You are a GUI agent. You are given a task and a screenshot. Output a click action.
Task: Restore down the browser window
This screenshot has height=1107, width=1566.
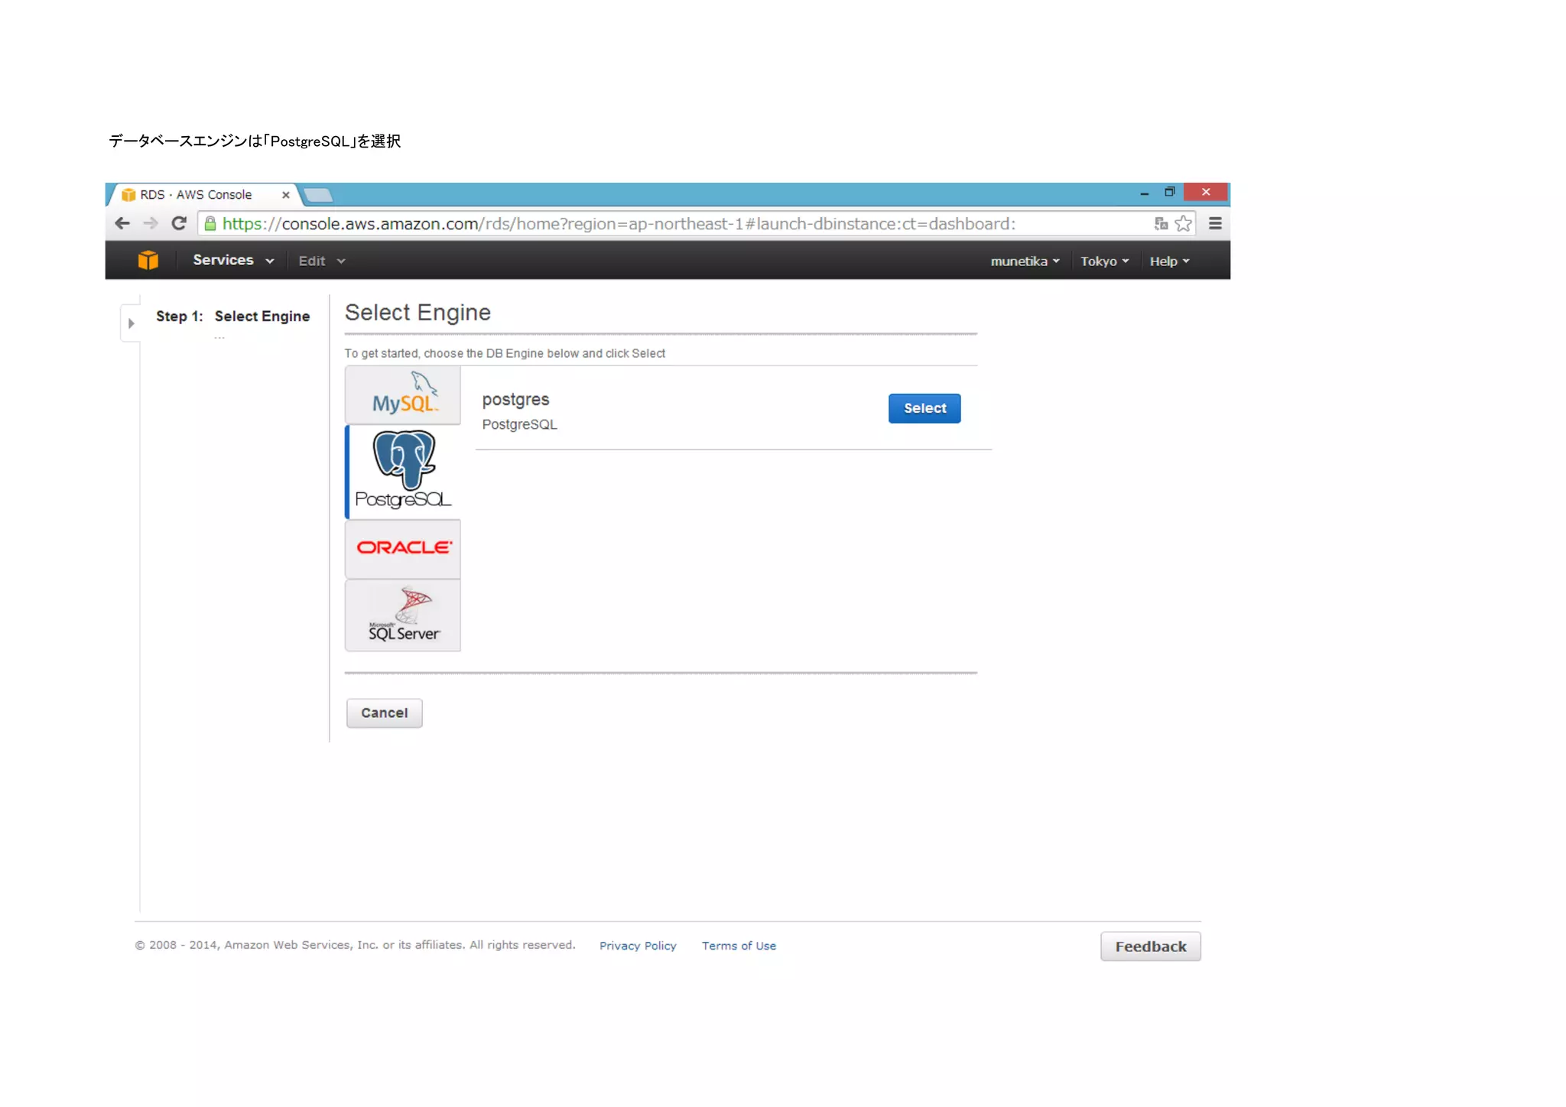pos(1169,192)
